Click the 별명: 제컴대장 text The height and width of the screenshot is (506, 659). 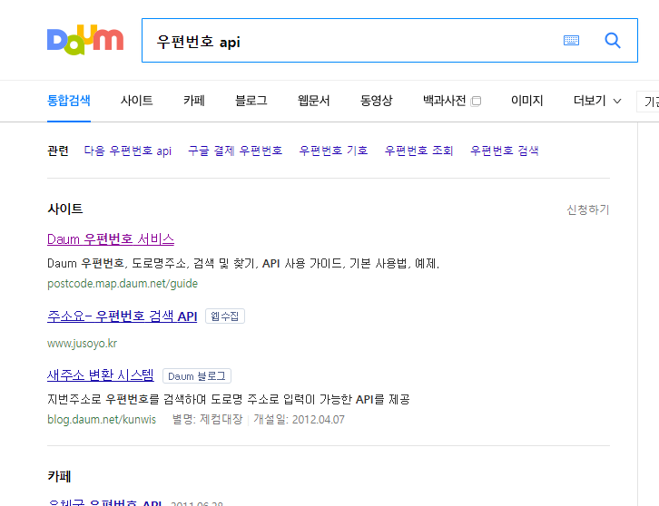pyautogui.click(x=208, y=420)
